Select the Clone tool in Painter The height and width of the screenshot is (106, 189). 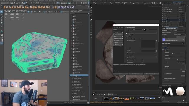pyautogui.click(x=91, y=18)
